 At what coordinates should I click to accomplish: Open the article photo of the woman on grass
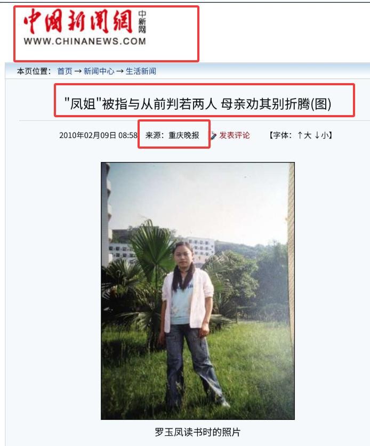click(198, 291)
